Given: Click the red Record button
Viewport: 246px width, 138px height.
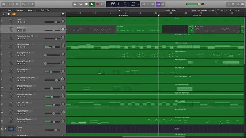Looking at the screenshot, I should point(98,4).
